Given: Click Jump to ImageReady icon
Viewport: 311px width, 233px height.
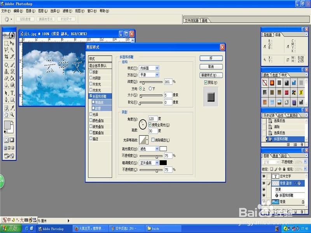Looking at the screenshot, I should [x=9, y=156].
